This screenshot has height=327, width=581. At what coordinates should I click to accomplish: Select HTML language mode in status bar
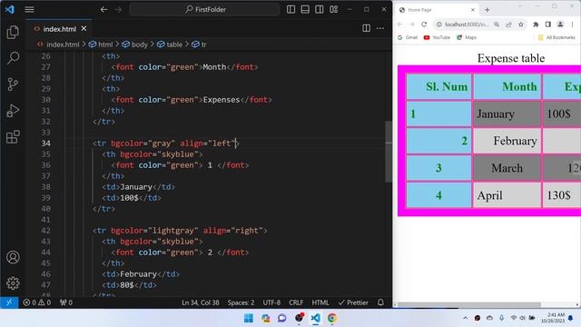(x=320, y=302)
